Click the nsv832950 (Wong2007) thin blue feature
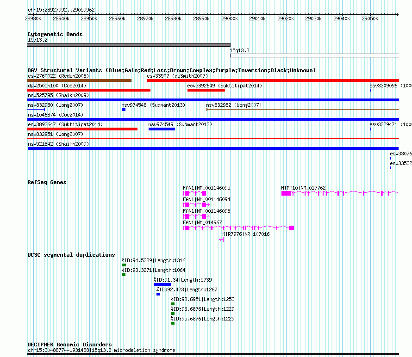This screenshot has height=357, width=412. (36, 110)
